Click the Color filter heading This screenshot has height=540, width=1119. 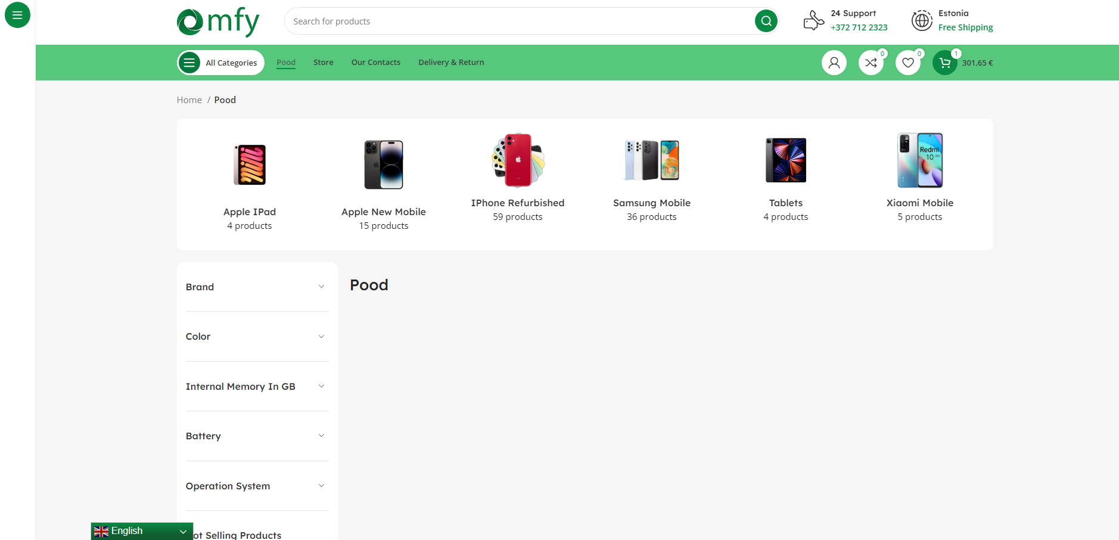pyautogui.click(x=198, y=336)
